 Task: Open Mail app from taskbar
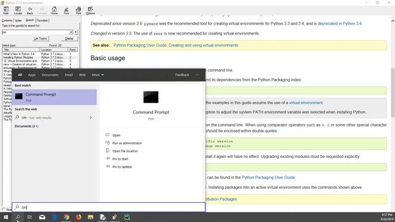[x=42, y=217]
